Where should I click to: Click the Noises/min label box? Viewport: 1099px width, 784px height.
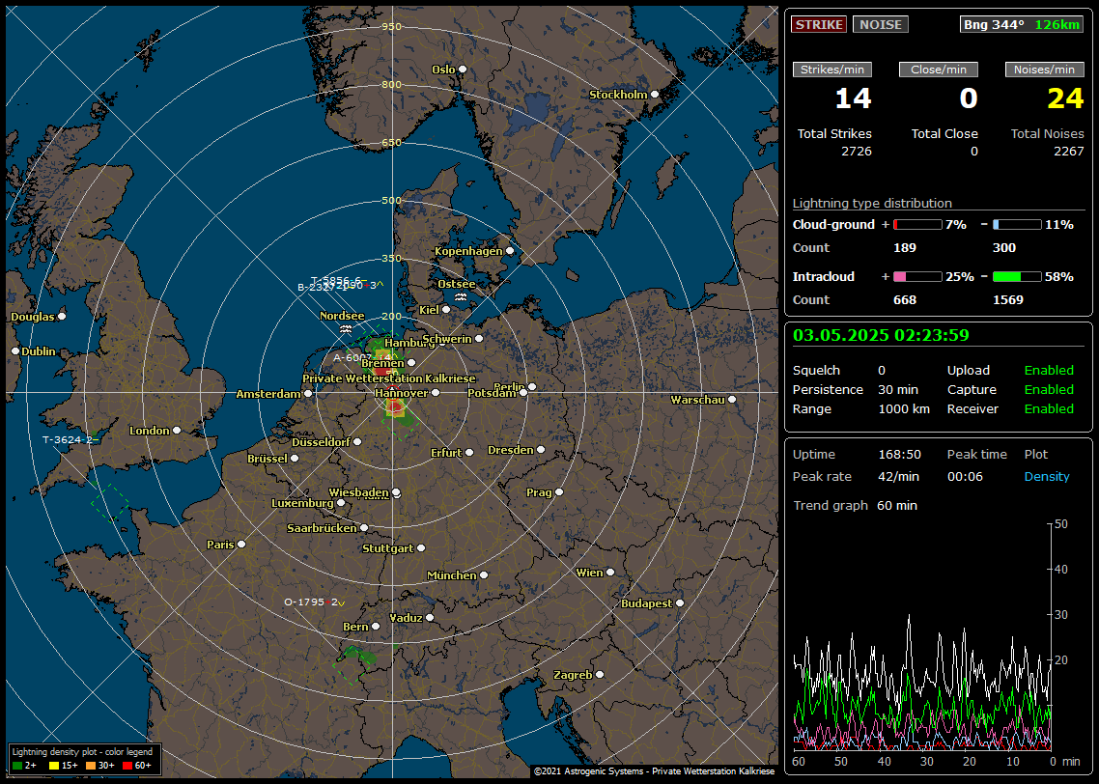[1044, 70]
